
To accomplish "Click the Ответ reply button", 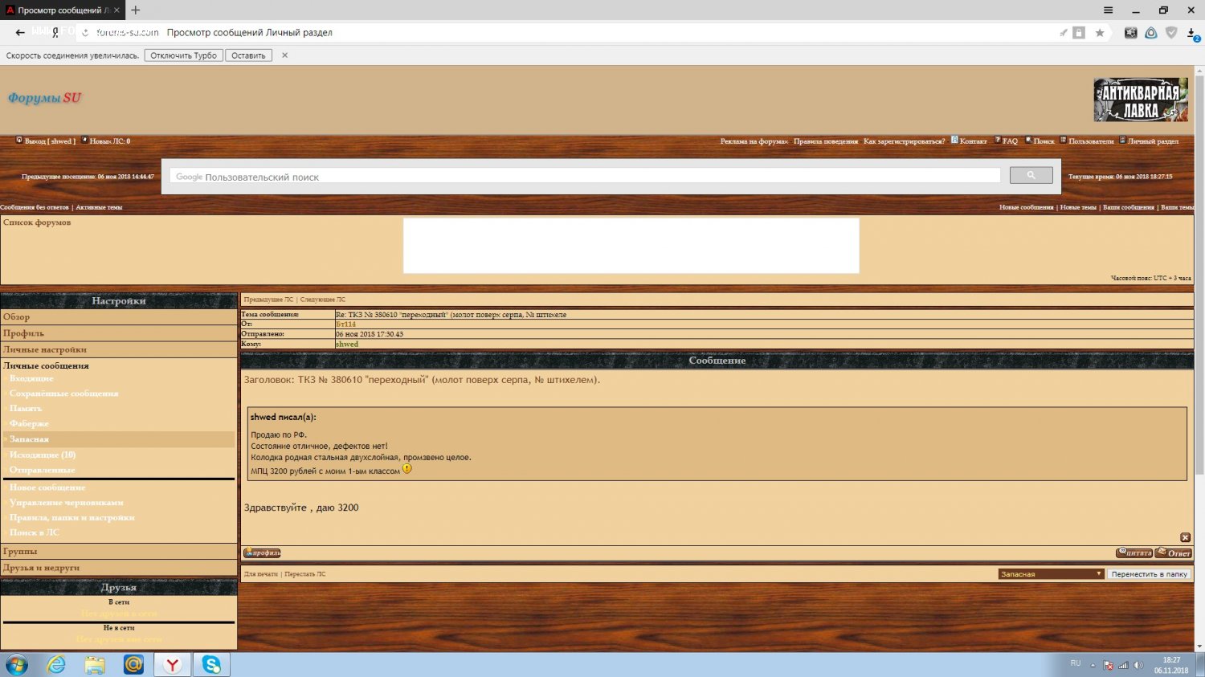I will [1174, 553].
